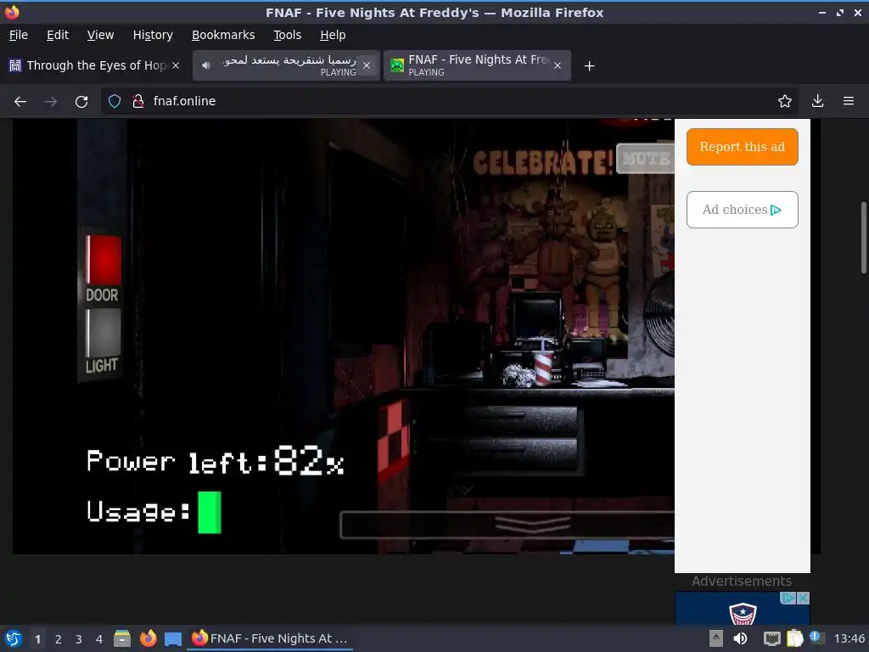Open clipboard manager tray icon
This screenshot has height=652, width=869.
[794, 638]
